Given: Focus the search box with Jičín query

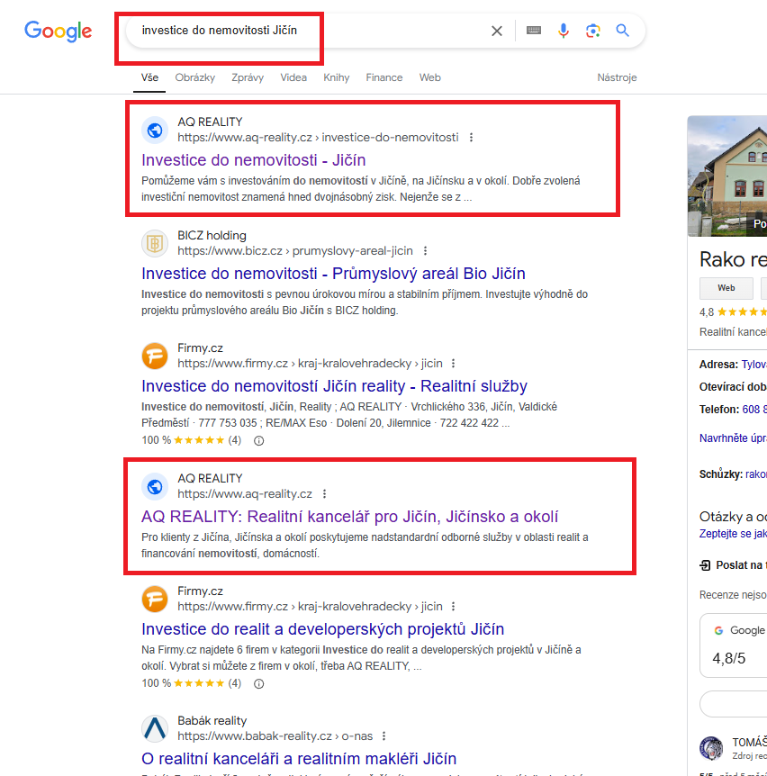Looking at the screenshot, I should [x=307, y=31].
